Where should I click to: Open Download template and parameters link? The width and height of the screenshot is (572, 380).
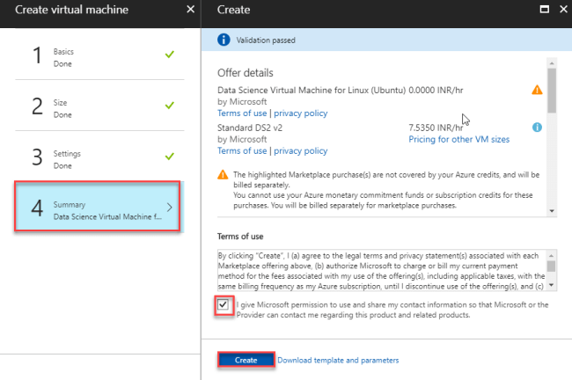point(338,360)
